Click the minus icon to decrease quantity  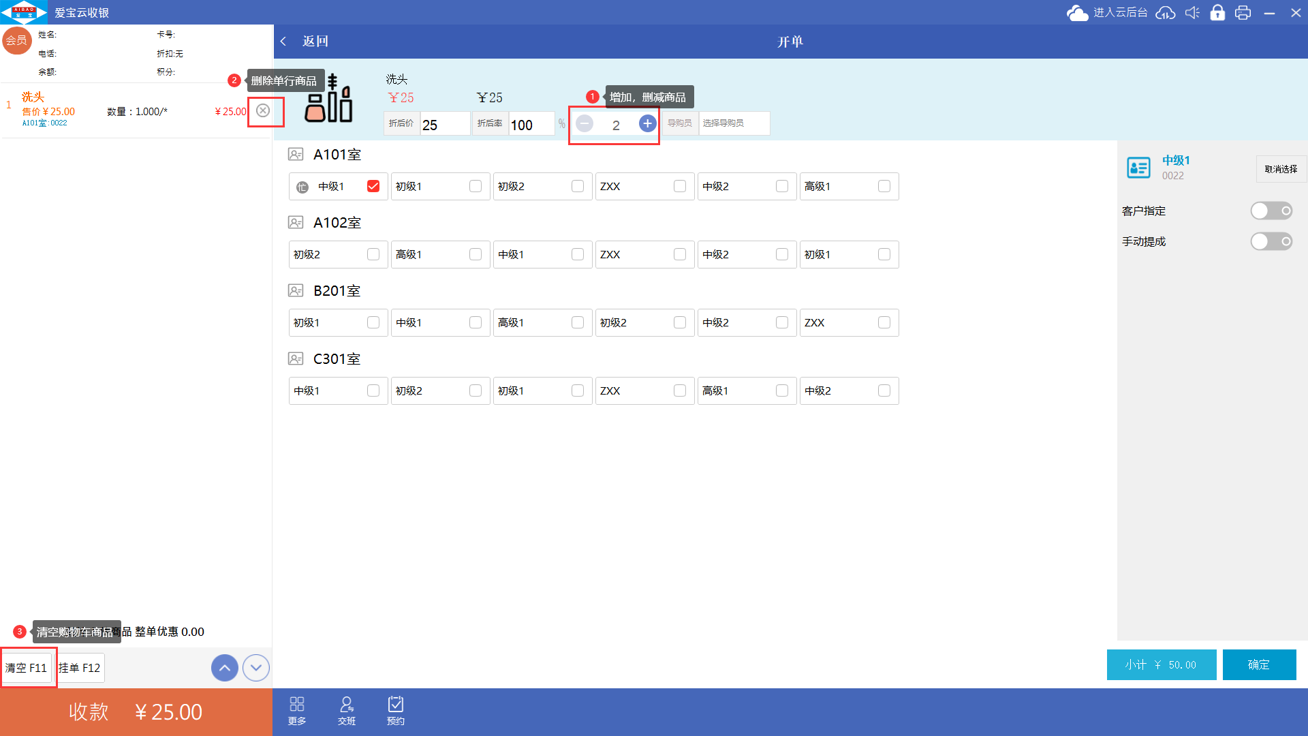(584, 123)
